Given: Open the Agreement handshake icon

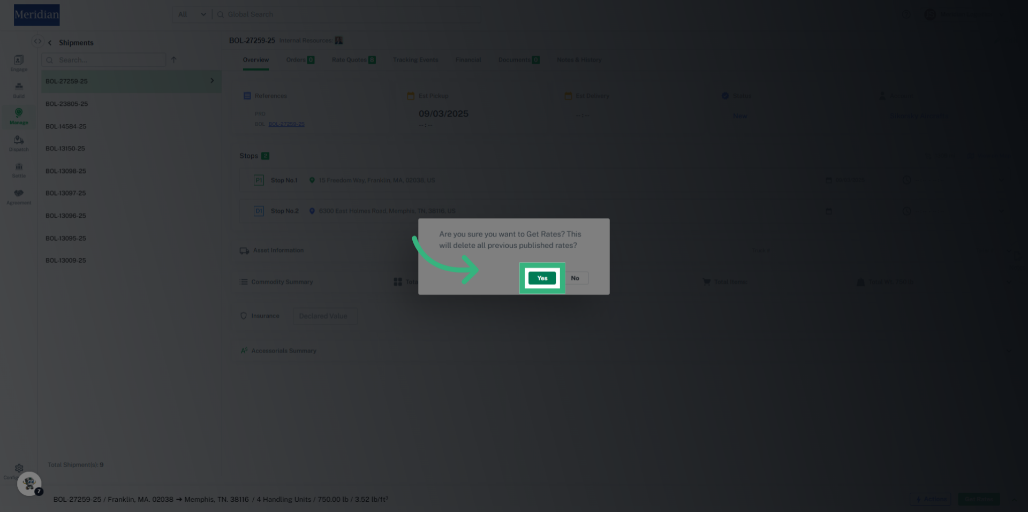Looking at the screenshot, I should point(19,193).
